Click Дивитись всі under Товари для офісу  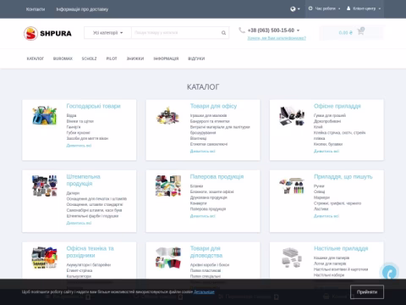point(203,152)
